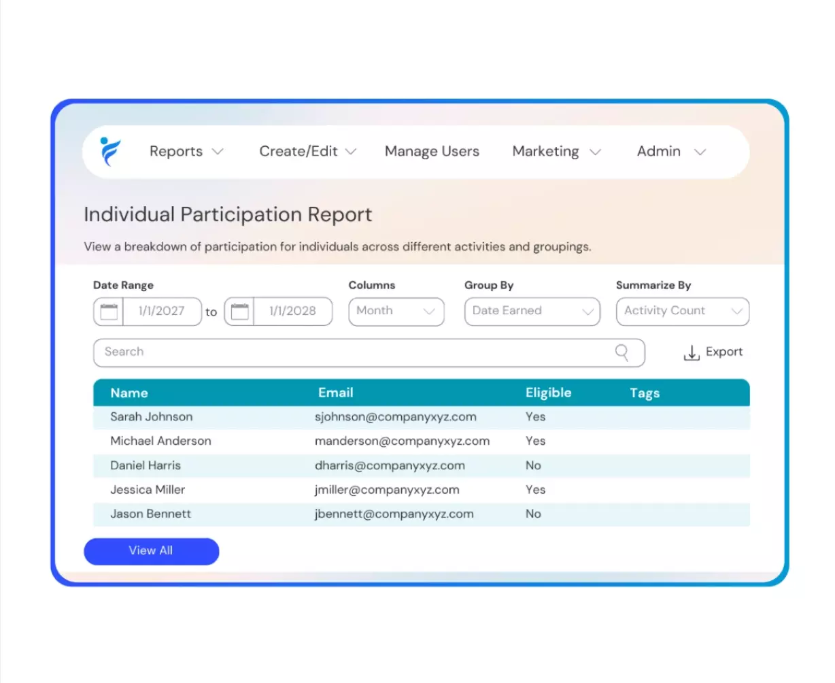The height and width of the screenshot is (683, 835).
Task: Click the calendar icon beside 1/1/2028
Action: 239,311
